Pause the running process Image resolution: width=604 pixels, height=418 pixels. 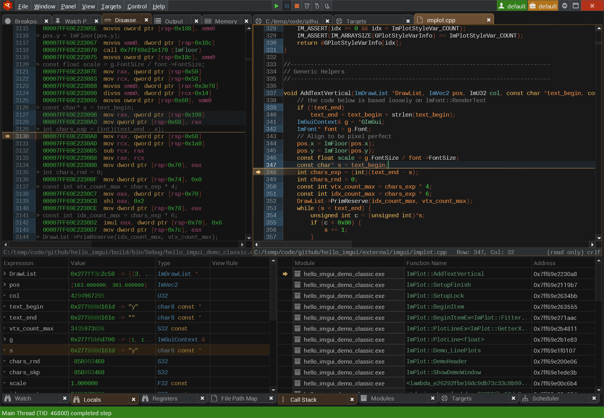(287, 6)
